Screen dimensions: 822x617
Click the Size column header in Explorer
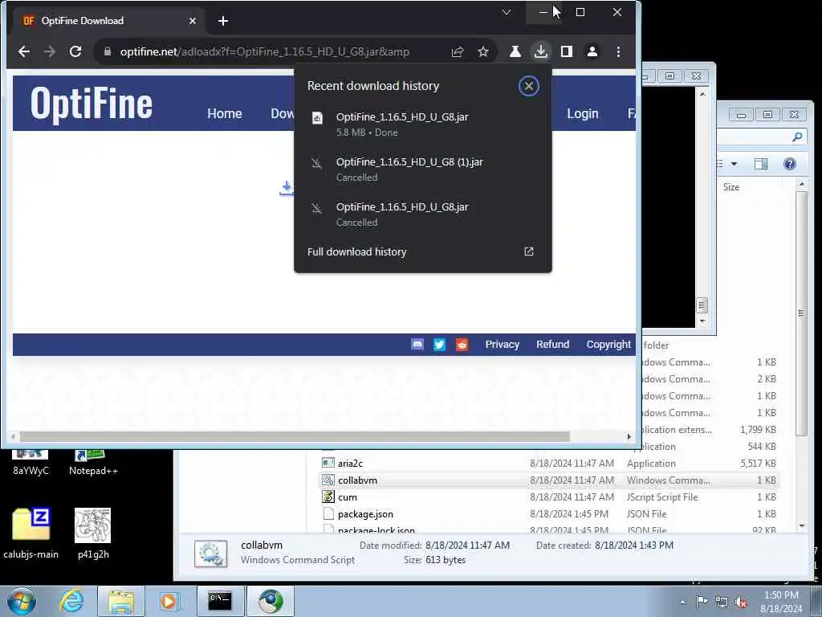click(x=731, y=187)
